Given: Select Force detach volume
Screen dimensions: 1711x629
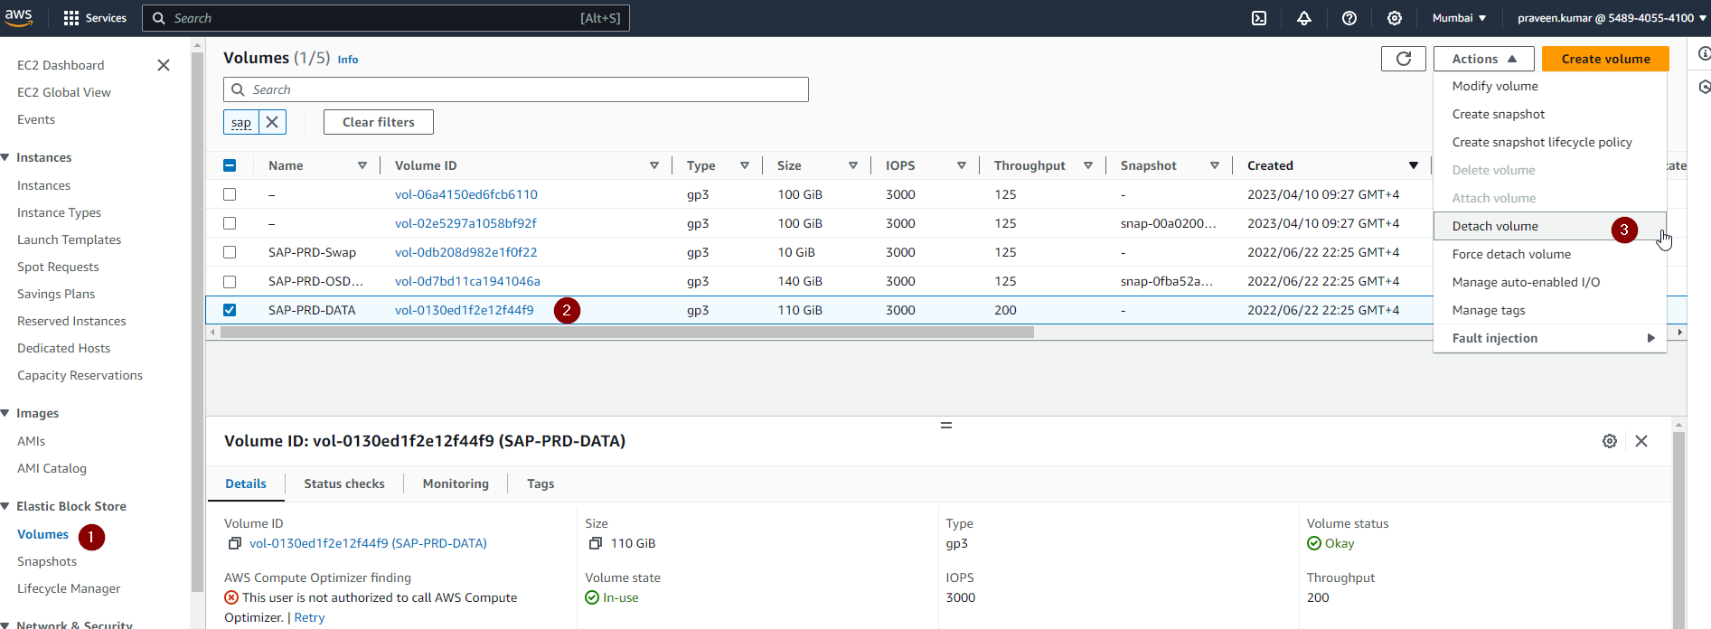Looking at the screenshot, I should 1550,254.
